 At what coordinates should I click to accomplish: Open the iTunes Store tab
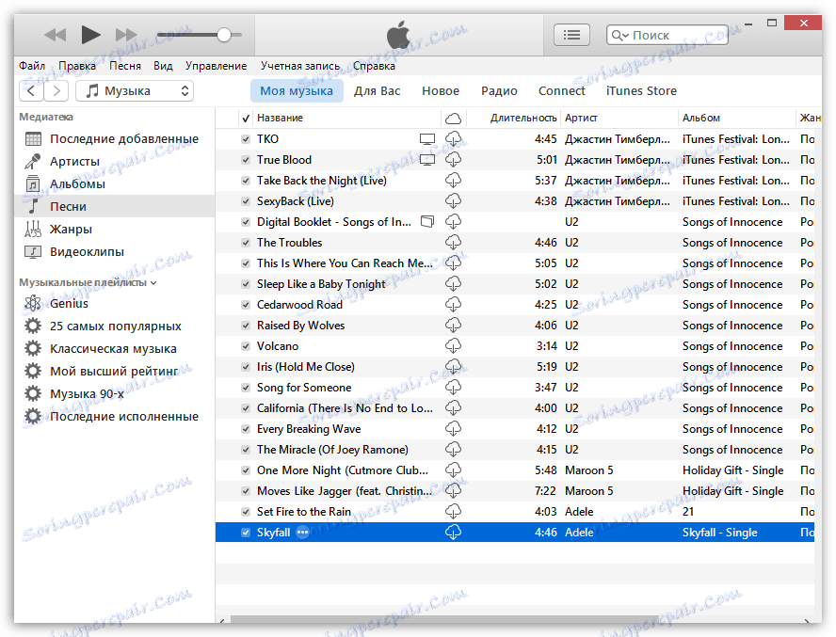click(x=641, y=90)
